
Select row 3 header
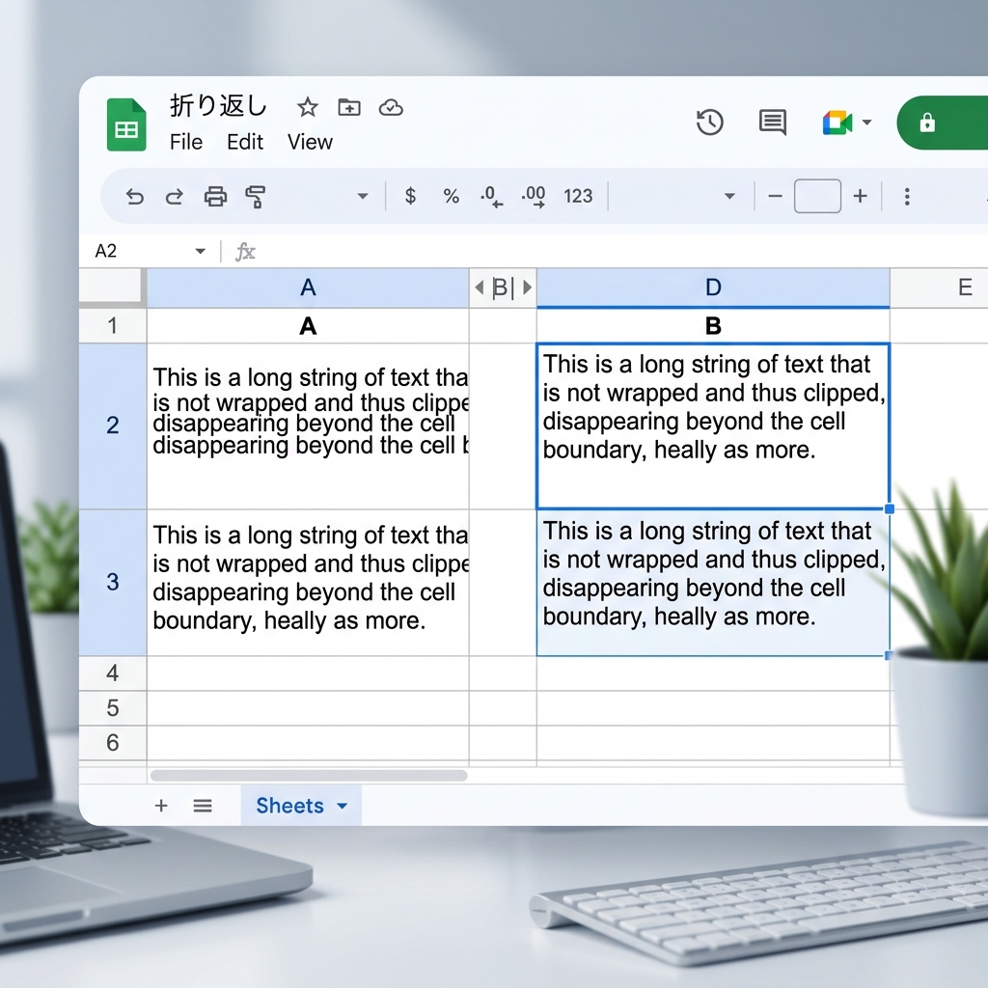click(113, 582)
